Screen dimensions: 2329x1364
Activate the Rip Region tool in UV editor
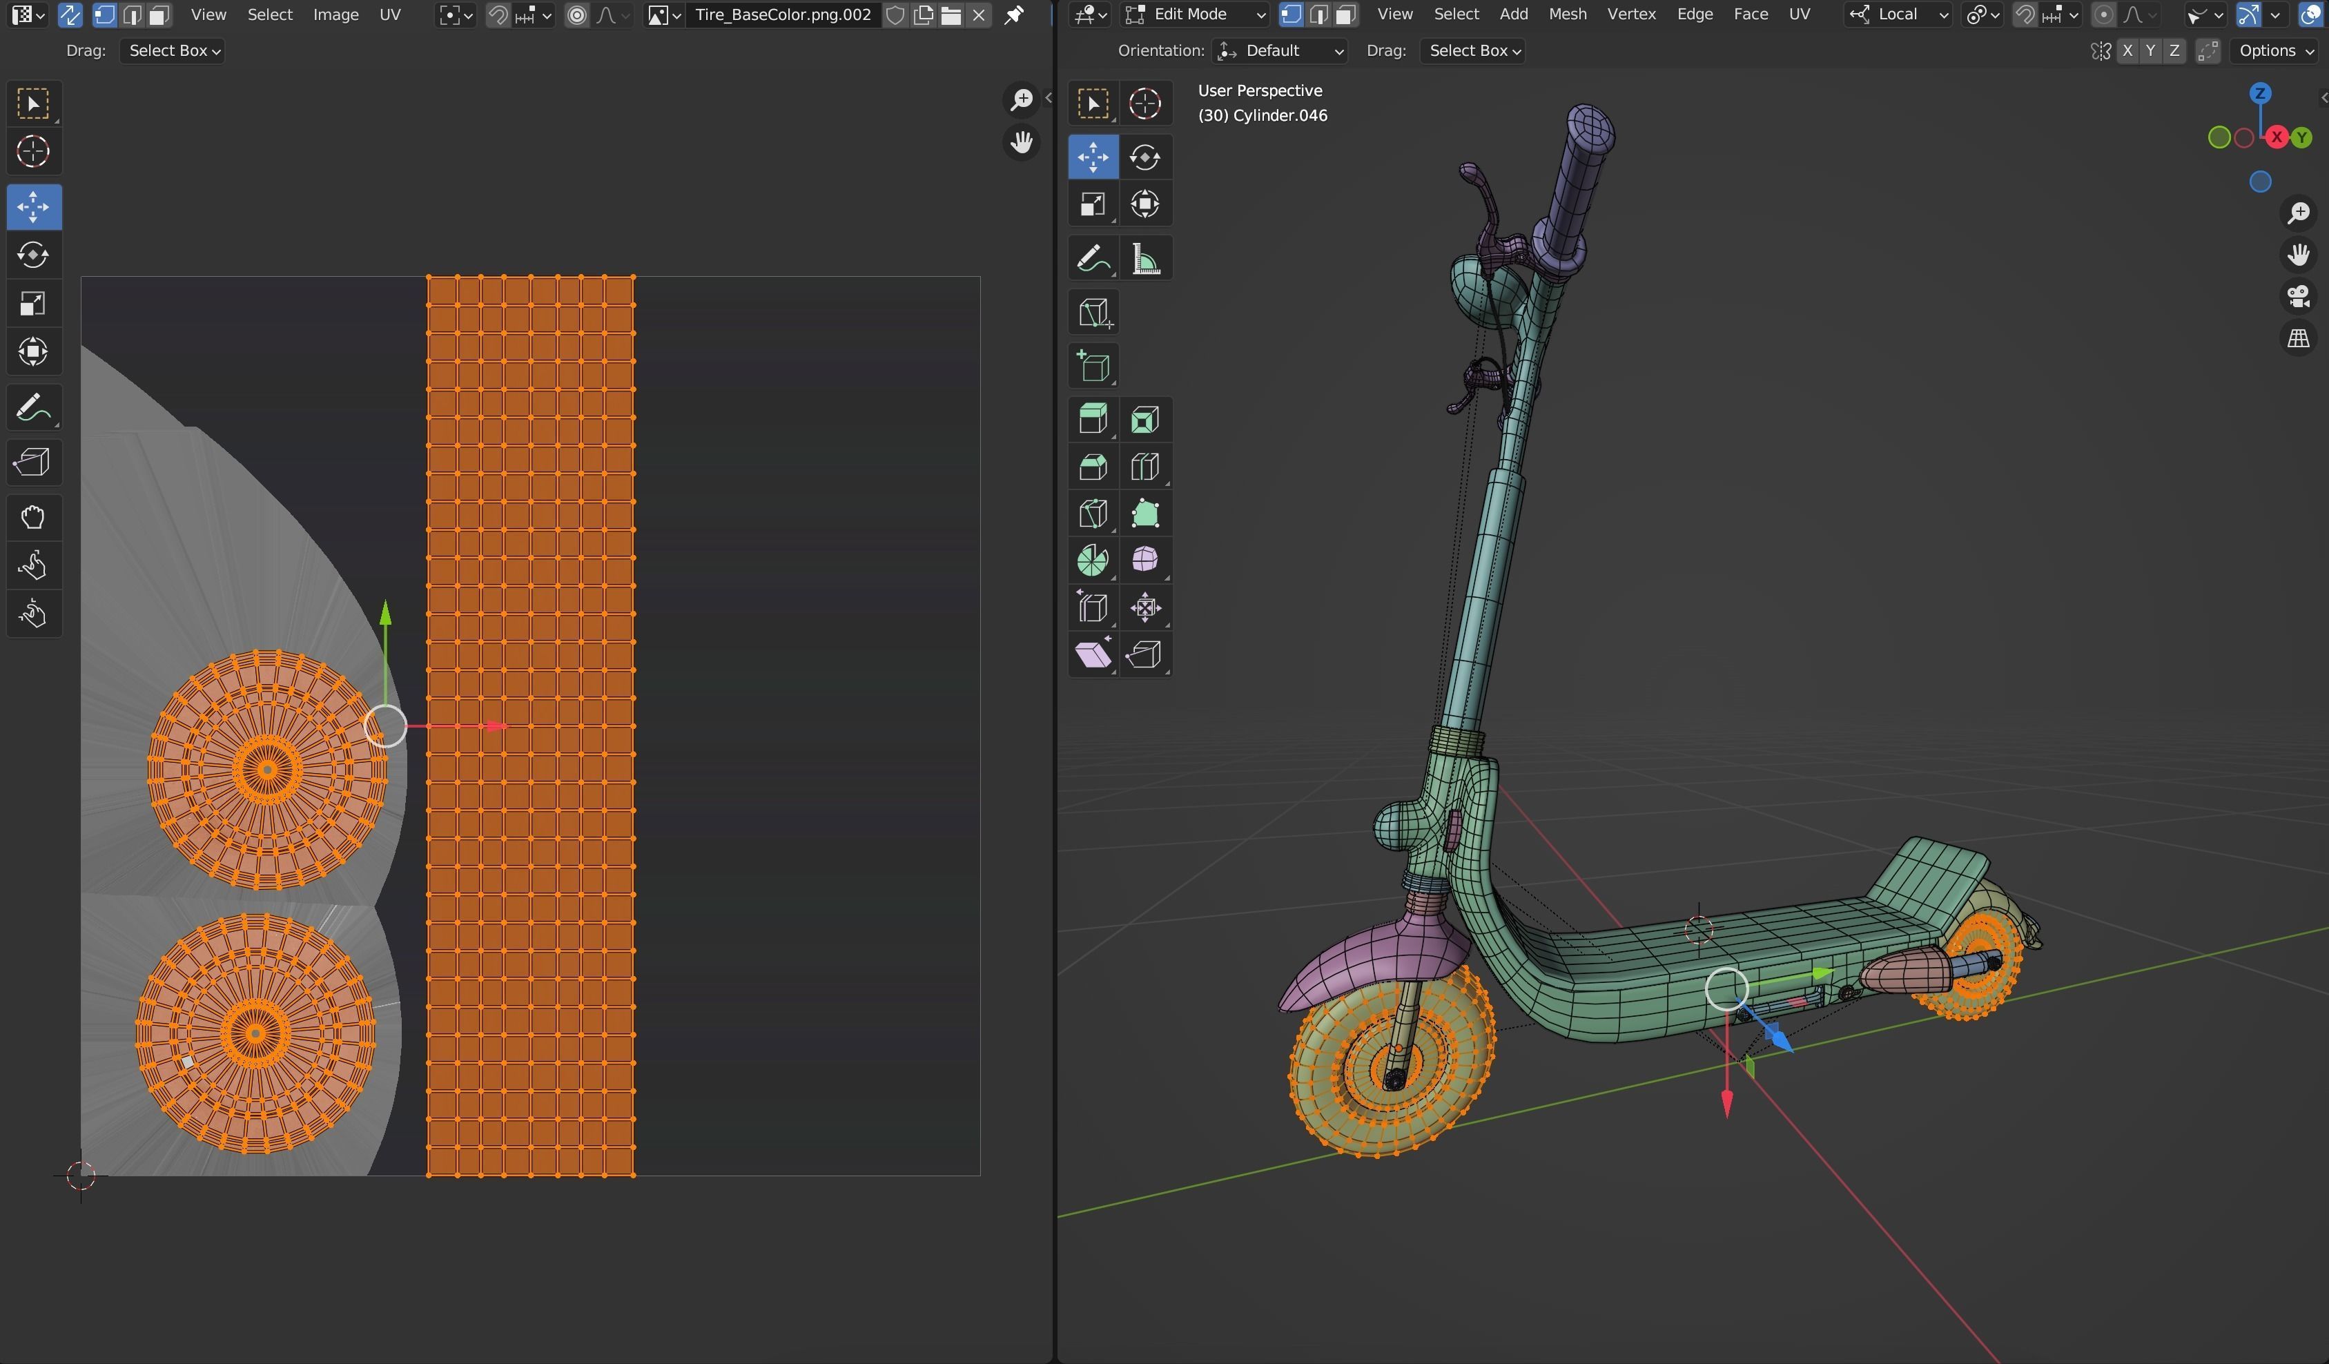point(33,462)
